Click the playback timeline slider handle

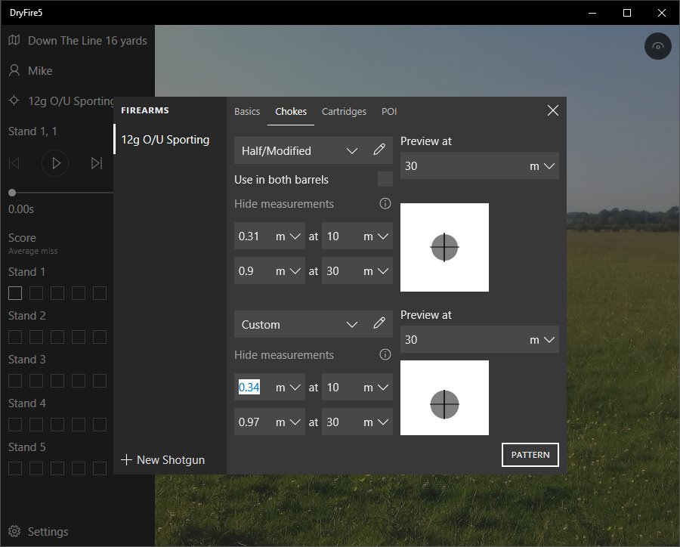click(12, 193)
